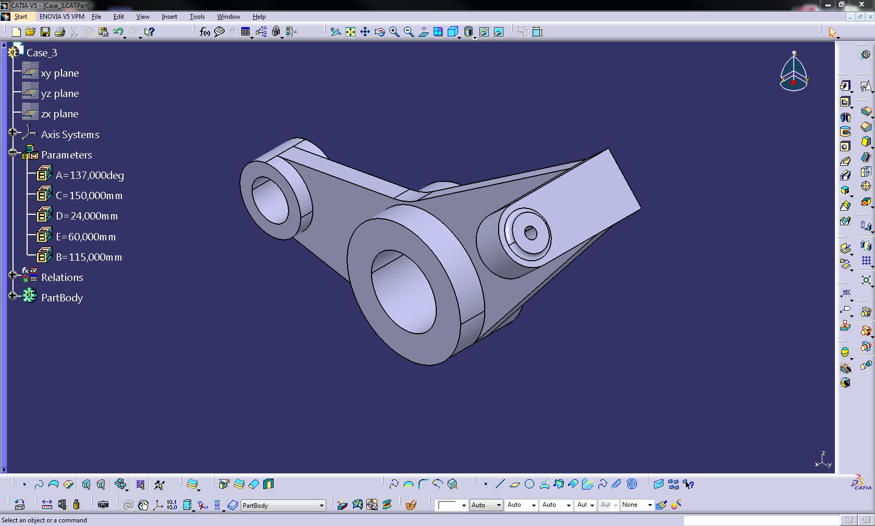Select the Pad tool in right toolbar
Screen dimensions: 875x526
coord(845,86)
